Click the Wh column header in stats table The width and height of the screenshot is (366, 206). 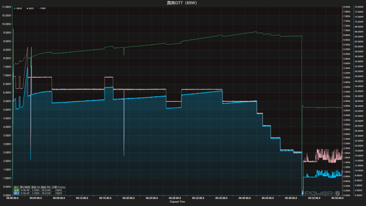46,187
